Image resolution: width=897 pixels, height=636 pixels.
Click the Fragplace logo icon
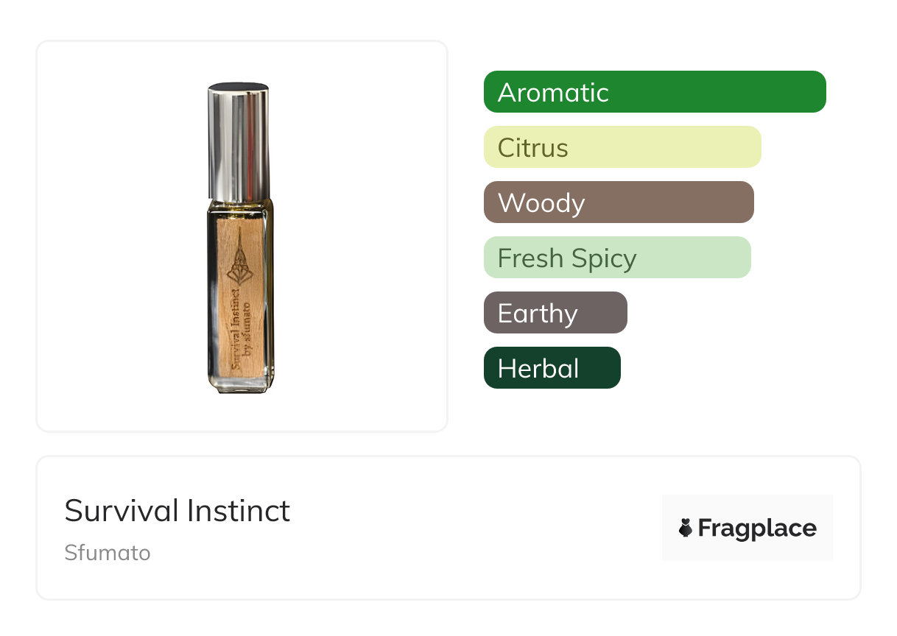686,528
